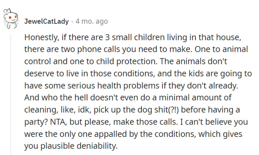Viewport: 259px width, 155px height.
Task: Click the word 'party?' in the comment
Action: click(x=34, y=122)
